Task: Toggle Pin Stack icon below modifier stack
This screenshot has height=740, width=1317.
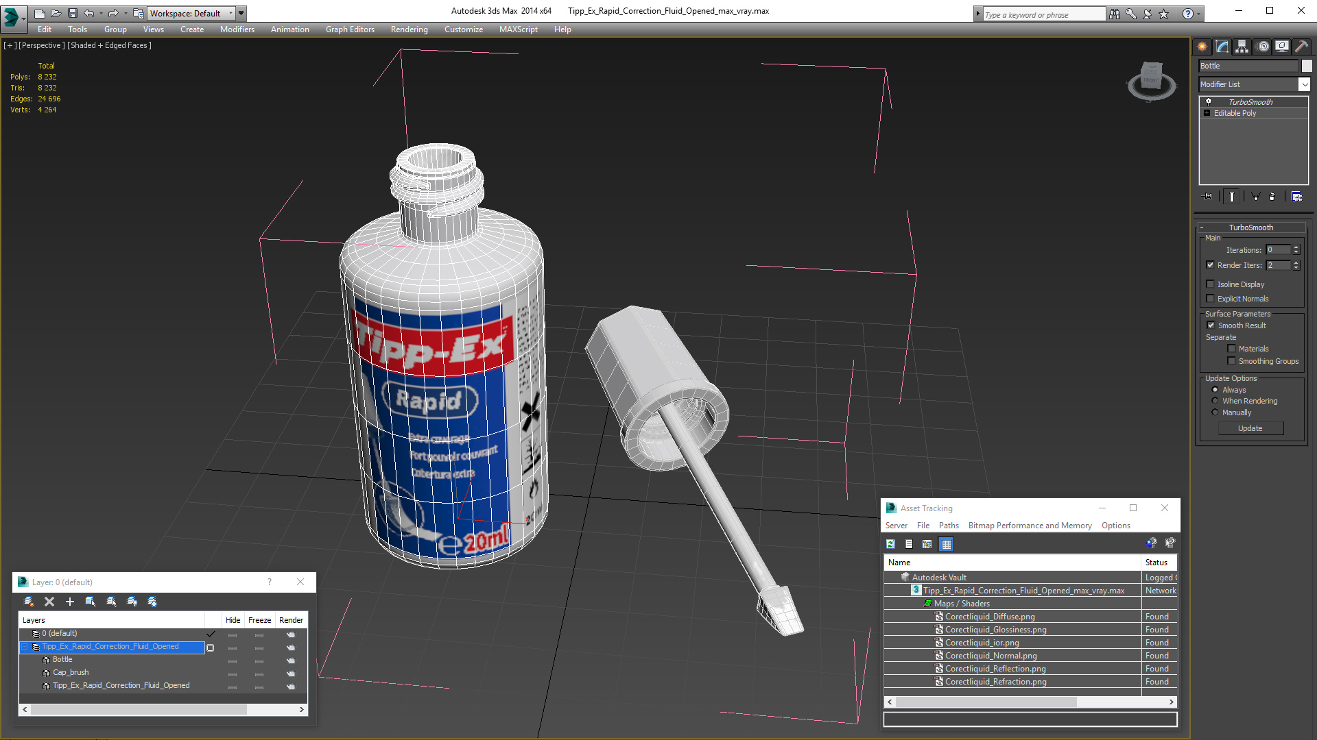Action: [x=1209, y=197]
